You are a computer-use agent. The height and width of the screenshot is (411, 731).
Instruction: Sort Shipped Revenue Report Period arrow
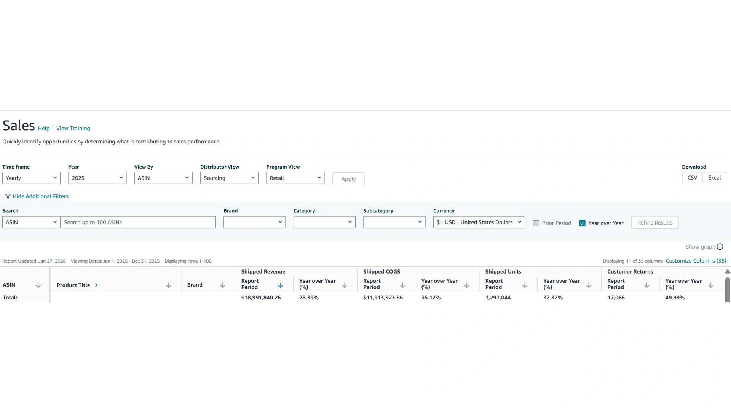coord(281,285)
